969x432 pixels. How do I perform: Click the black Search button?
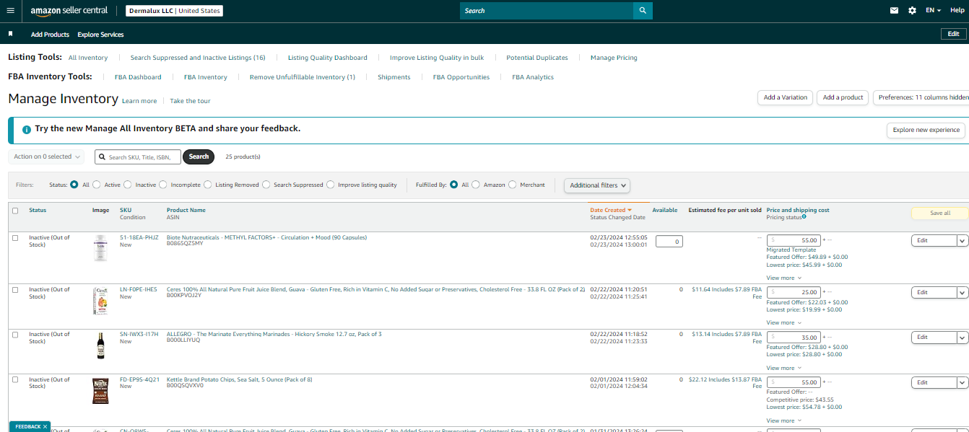click(199, 157)
